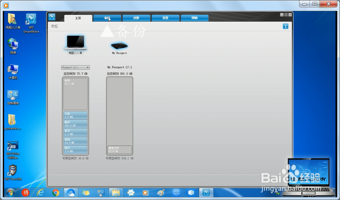340x200 pixels.
Task: Open the WD Security desktop shortcut
Action: (x=13, y=173)
